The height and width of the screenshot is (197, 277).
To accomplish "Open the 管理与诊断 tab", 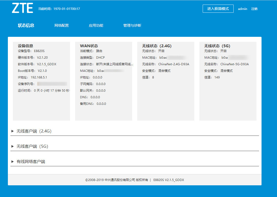I will click(x=132, y=25).
